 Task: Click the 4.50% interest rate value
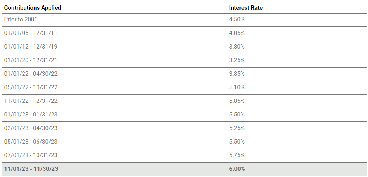[x=237, y=19]
